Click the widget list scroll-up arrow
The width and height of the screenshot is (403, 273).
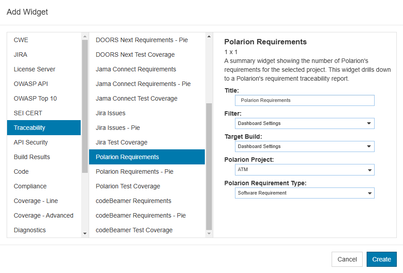(209, 36)
